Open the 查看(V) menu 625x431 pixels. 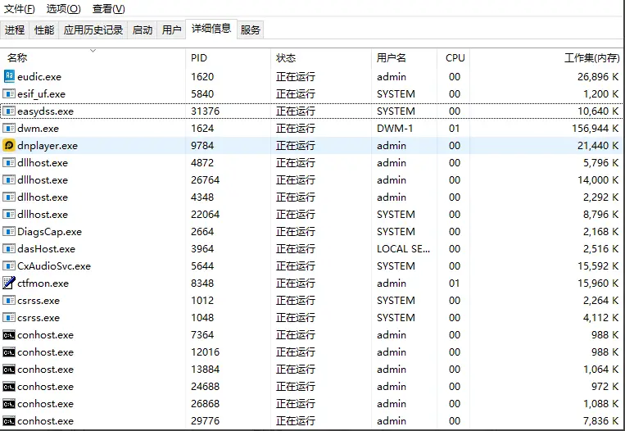[108, 9]
